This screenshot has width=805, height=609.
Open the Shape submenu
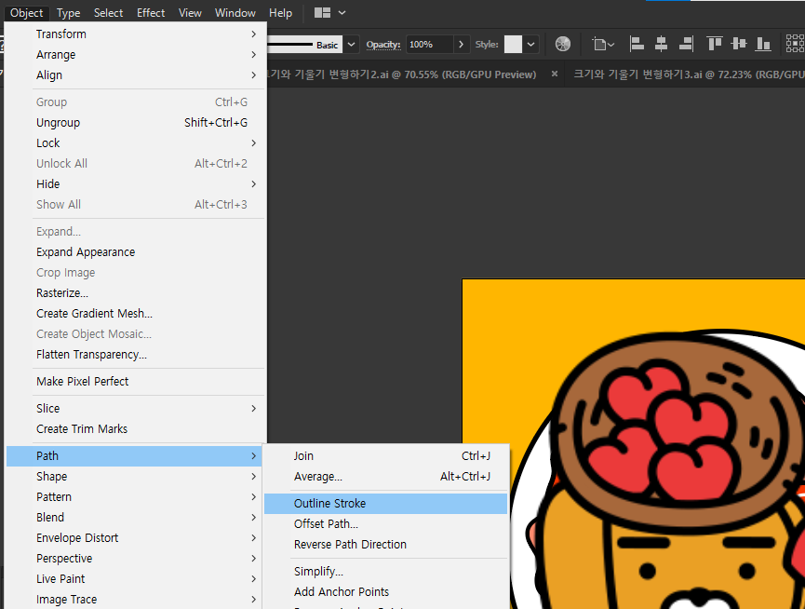[x=134, y=477]
